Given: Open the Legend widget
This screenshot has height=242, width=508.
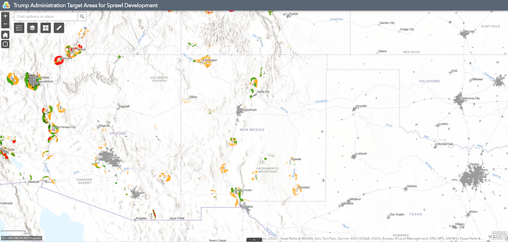Looking at the screenshot, I should 19,28.
